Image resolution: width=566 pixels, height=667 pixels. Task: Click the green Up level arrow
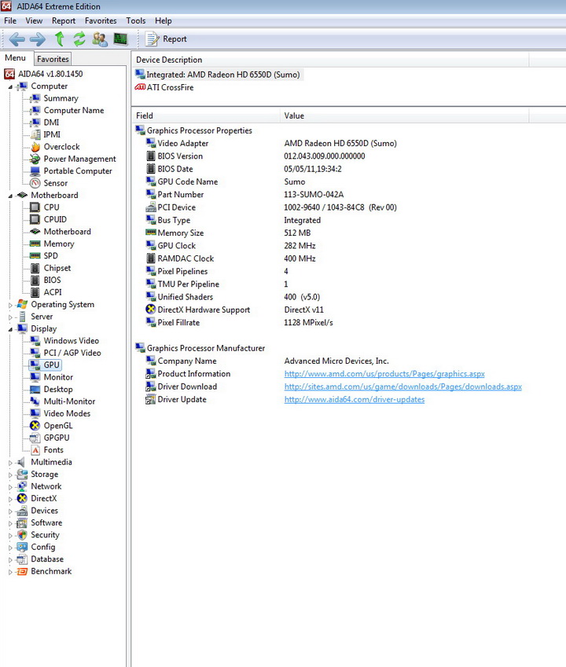pos(60,38)
